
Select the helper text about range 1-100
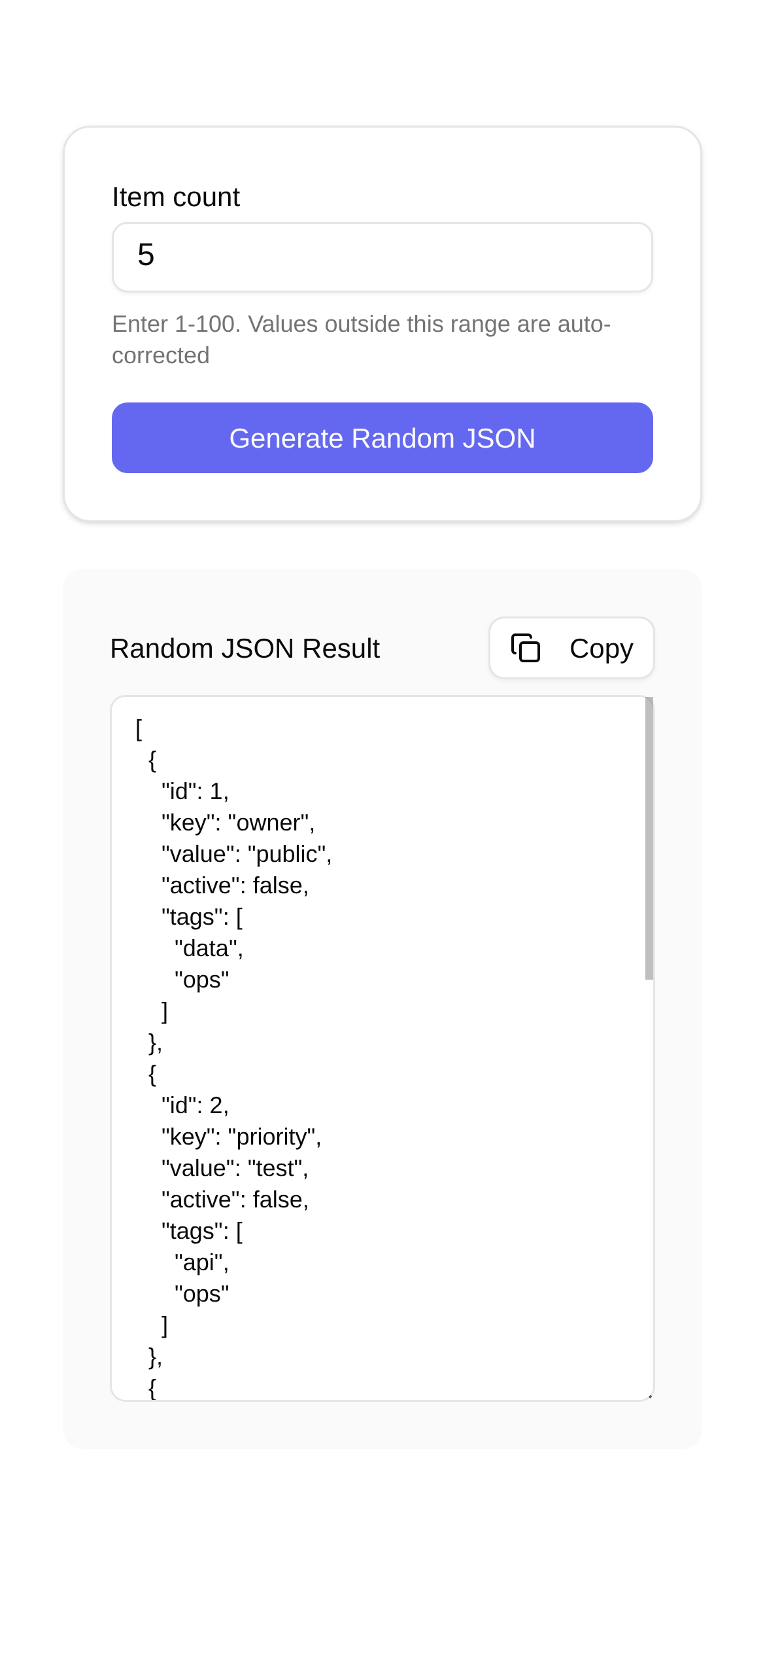tap(361, 338)
